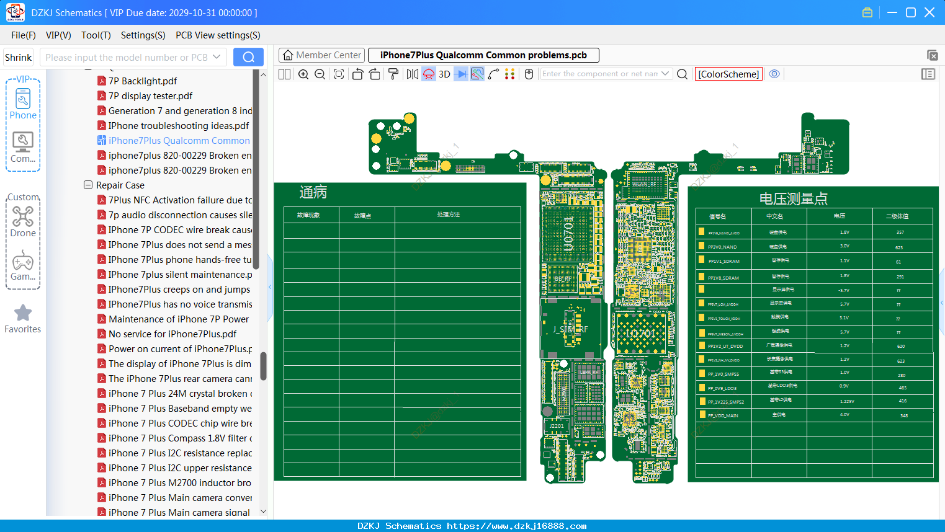Image resolution: width=945 pixels, height=532 pixels.
Task: Open the model number search dropdown
Action: pyautogui.click(x=217, y=57)
